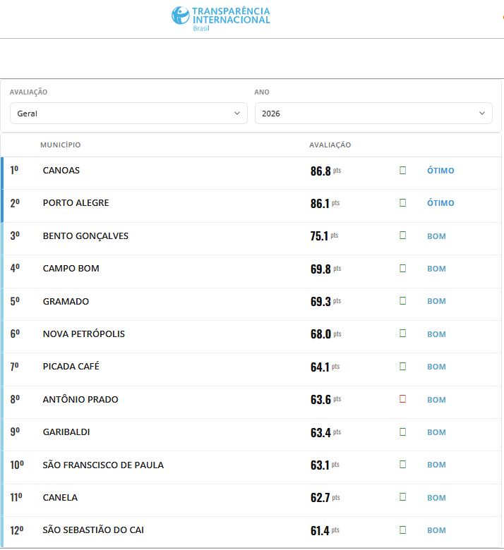The image size is (504, 550).
Task: Open the Ano dropdown showing 2026
Action: pyautogui.click(x=373, y=114)
